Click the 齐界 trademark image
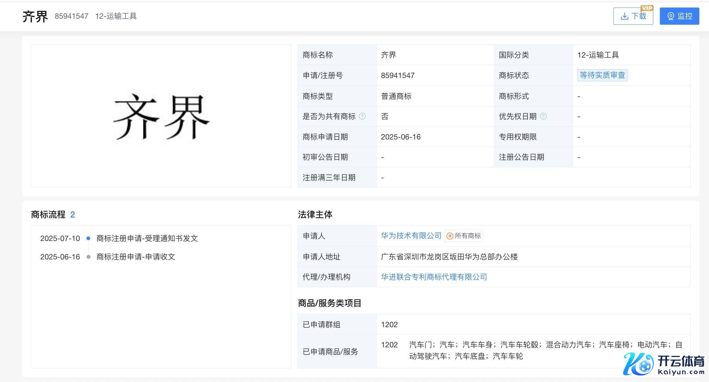Screen dimensions: 709x382 (x=161, y=117)
